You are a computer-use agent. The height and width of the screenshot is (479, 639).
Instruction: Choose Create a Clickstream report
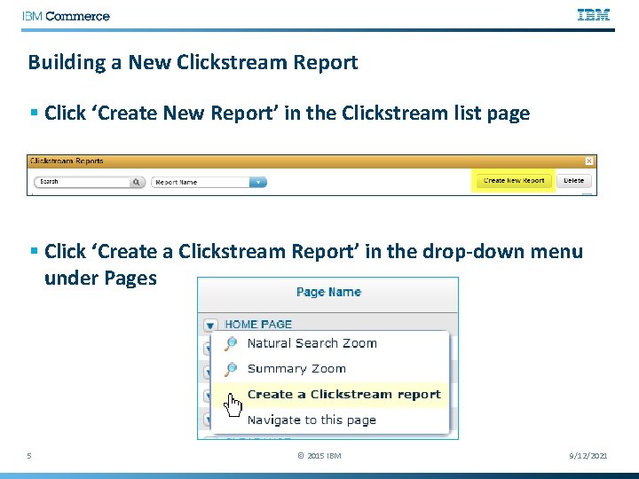[330, 394]
